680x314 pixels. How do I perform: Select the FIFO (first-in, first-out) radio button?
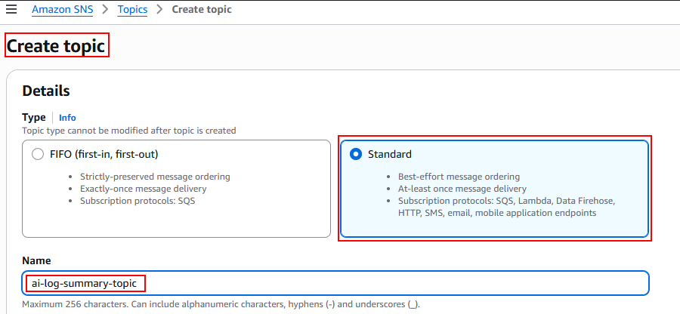pos(38,154)
